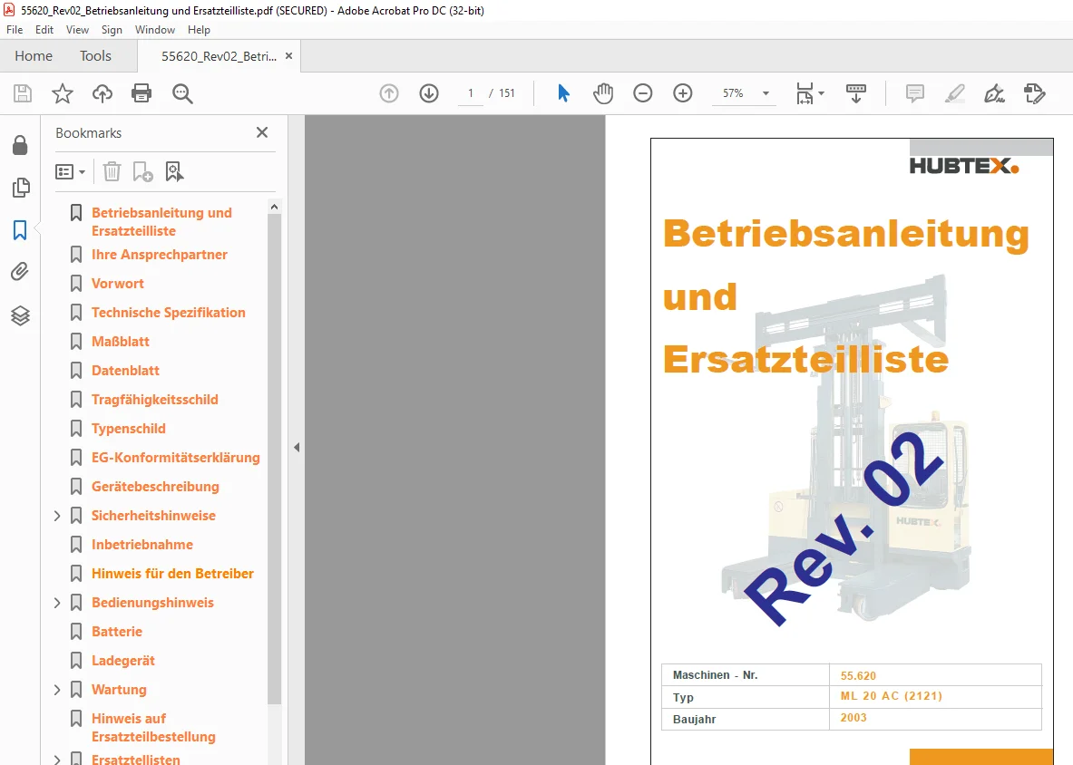Close the 55620_Rev02 document tab

coord(288,56)
